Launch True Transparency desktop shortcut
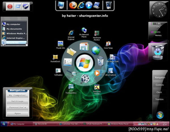170x132 pixels. (x=71, y=89)
